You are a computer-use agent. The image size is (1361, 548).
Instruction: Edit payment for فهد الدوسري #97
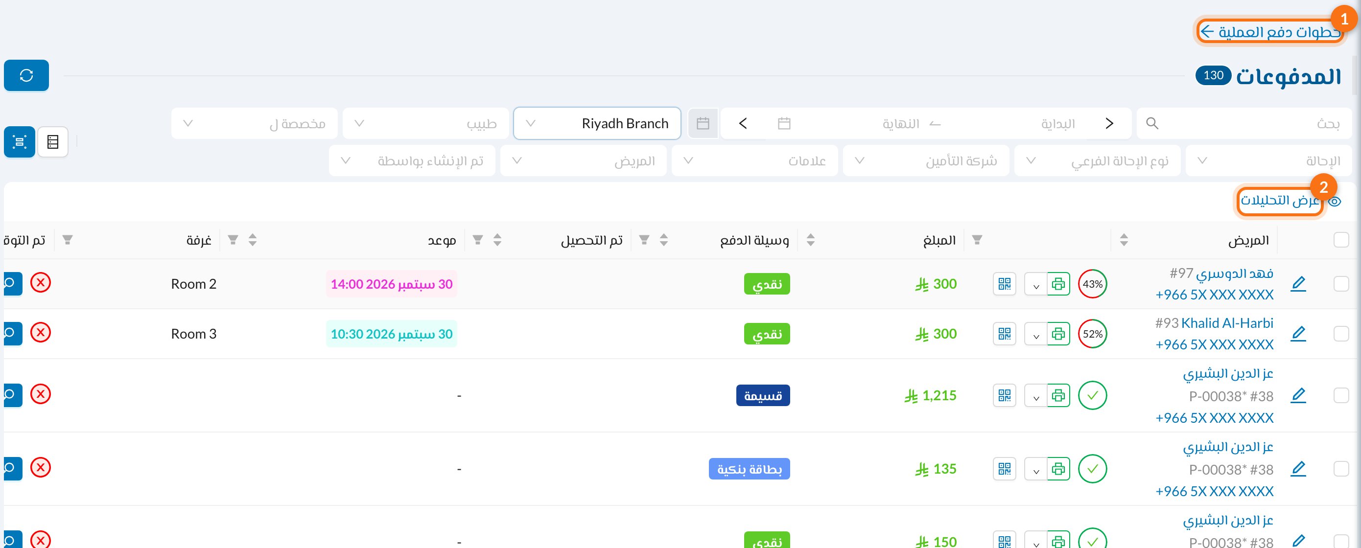coord(1298,284)
